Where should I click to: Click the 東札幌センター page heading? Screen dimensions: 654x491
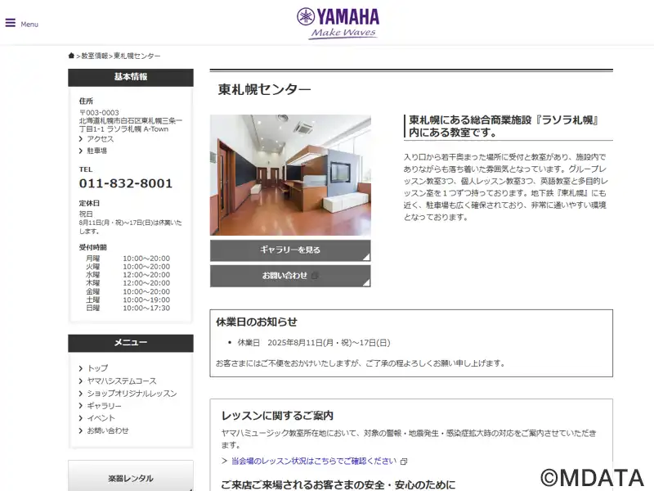[264, 89]
